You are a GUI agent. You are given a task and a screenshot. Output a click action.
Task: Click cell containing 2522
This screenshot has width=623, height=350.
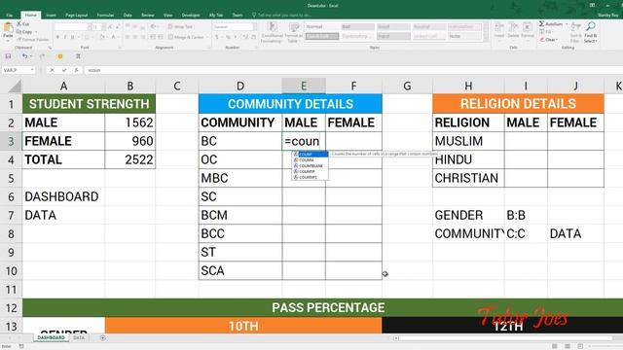point(129,159)
